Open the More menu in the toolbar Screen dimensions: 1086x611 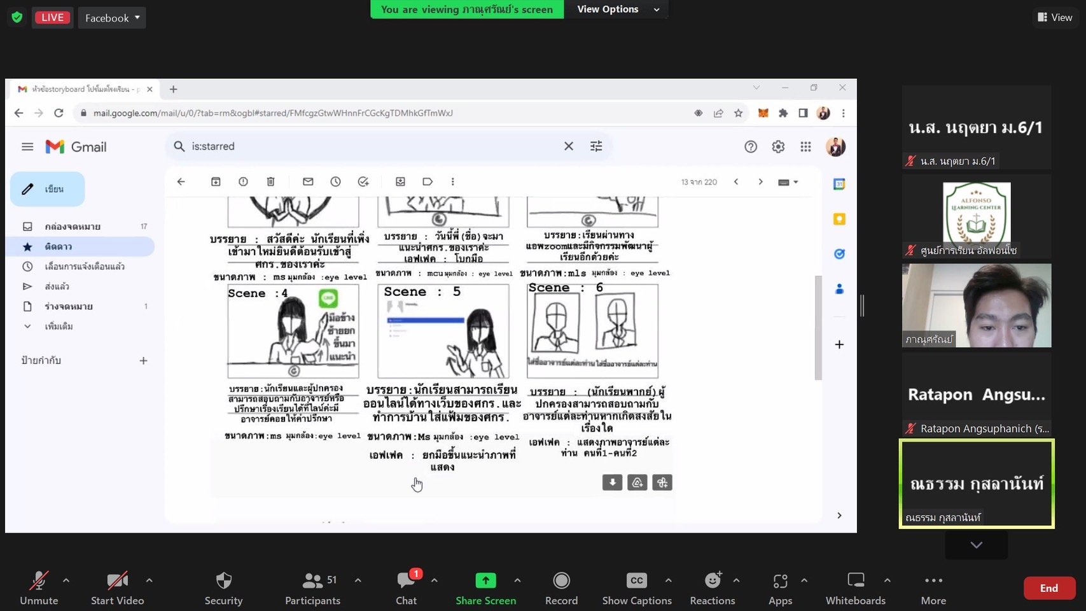click(x=933, y=581)
